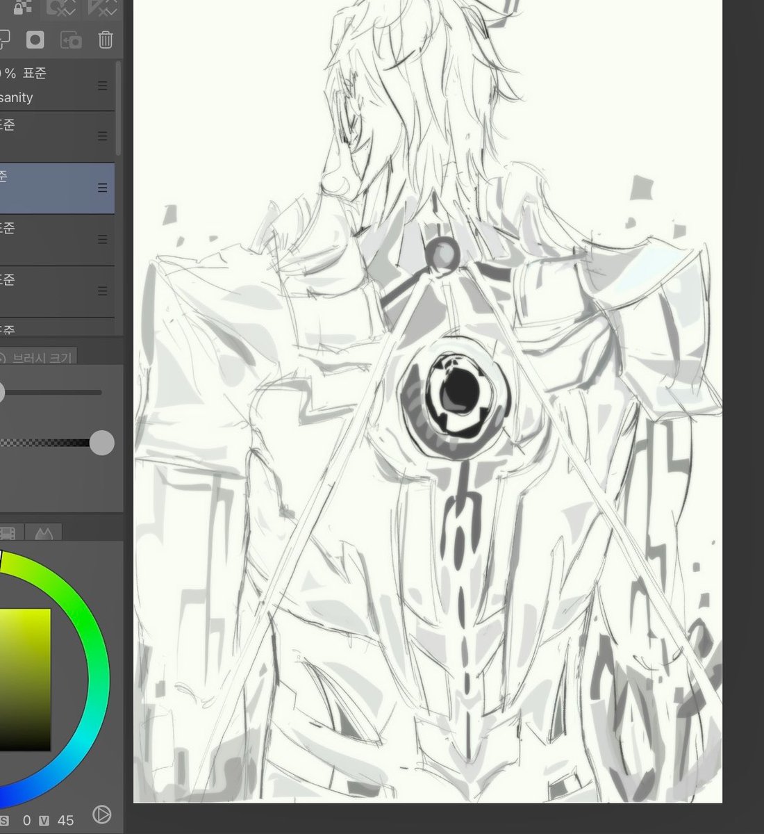
Task: Click grip handle of the highlighted layer
Action: click(x=102, y=188)
